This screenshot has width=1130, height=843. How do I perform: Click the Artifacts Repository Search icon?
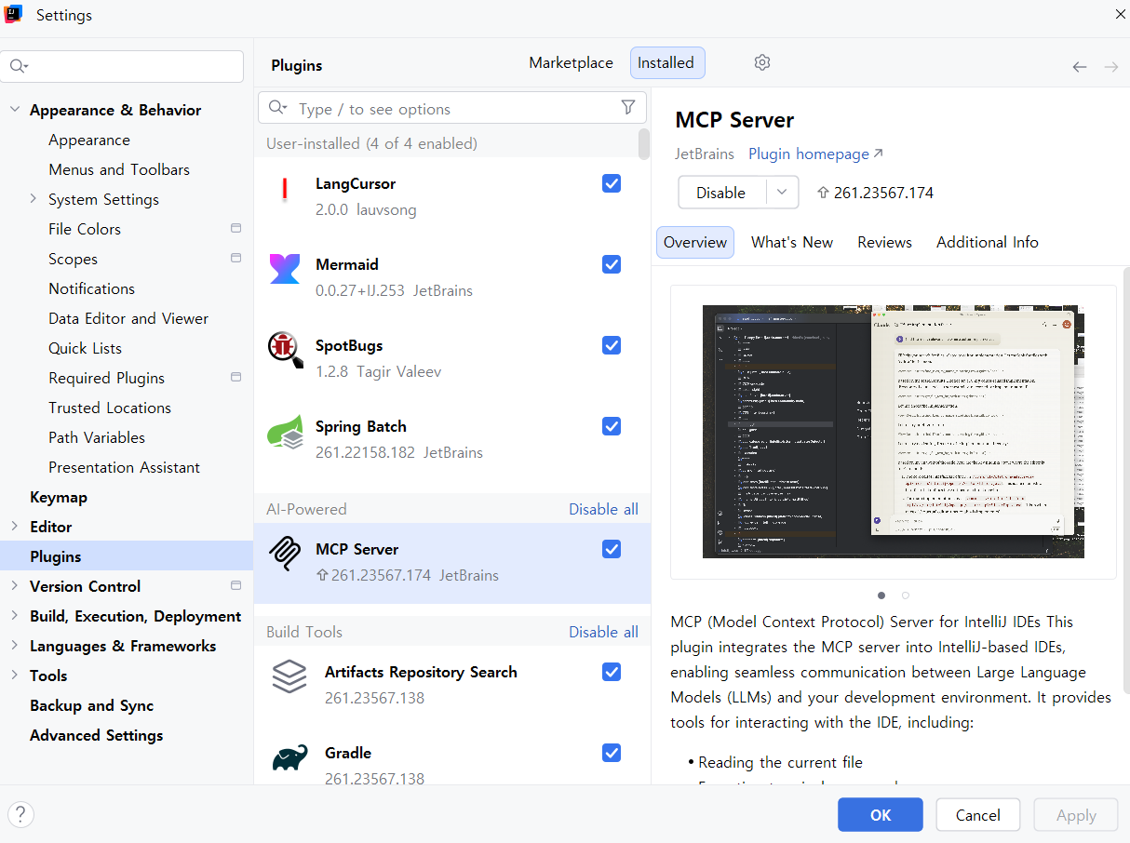click(x=289, y=676)
